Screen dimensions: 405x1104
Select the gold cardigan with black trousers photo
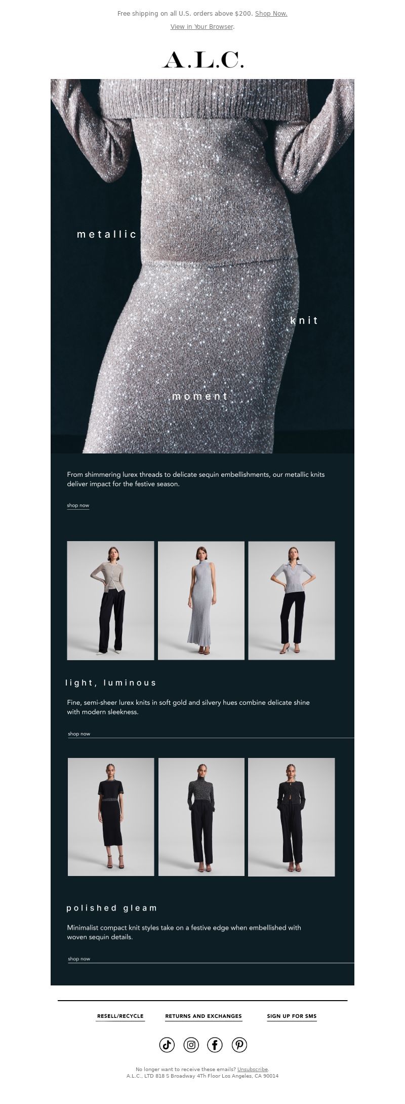tap(110, 600)
